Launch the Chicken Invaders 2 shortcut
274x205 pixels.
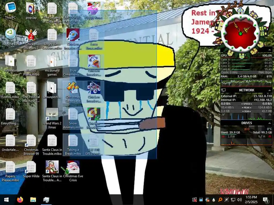pos(31,39)
